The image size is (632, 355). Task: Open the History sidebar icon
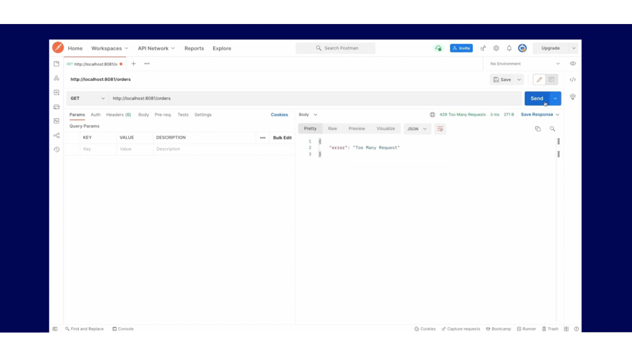56,149
